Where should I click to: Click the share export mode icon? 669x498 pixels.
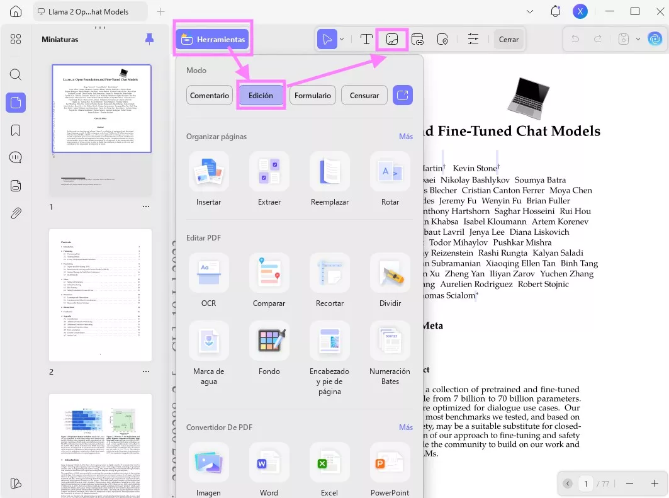click(x=402, y=95)
